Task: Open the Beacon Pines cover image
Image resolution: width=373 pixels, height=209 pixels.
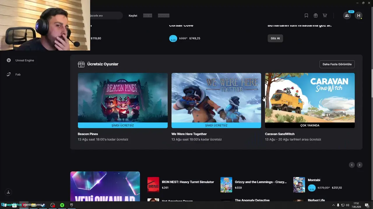Action: tap(123, 98)
